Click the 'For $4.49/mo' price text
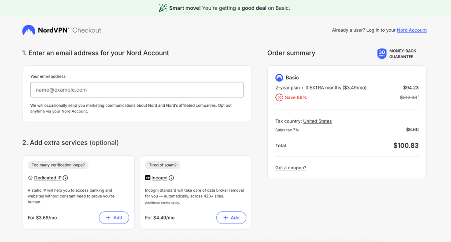Screen dimensions: 451x242 click(159, 218)
